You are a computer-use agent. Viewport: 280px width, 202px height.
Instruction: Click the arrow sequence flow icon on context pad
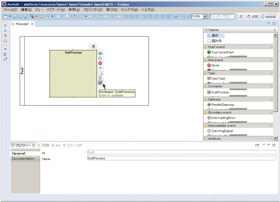point(100,68)
